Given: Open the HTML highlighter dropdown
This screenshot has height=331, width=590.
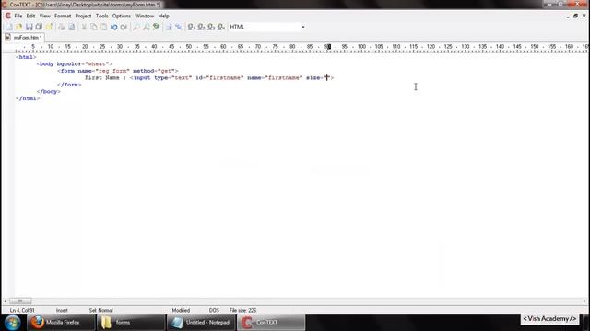Looking at the screenshot, I should point(303,27).
